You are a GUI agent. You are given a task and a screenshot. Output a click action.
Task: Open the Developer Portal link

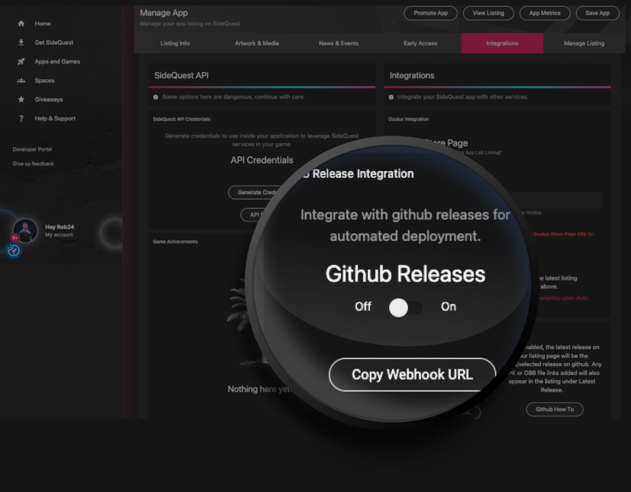pos(32,149)
